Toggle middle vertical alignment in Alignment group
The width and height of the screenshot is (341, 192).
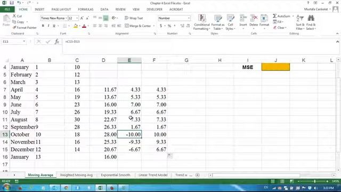[x=100, y=18]
